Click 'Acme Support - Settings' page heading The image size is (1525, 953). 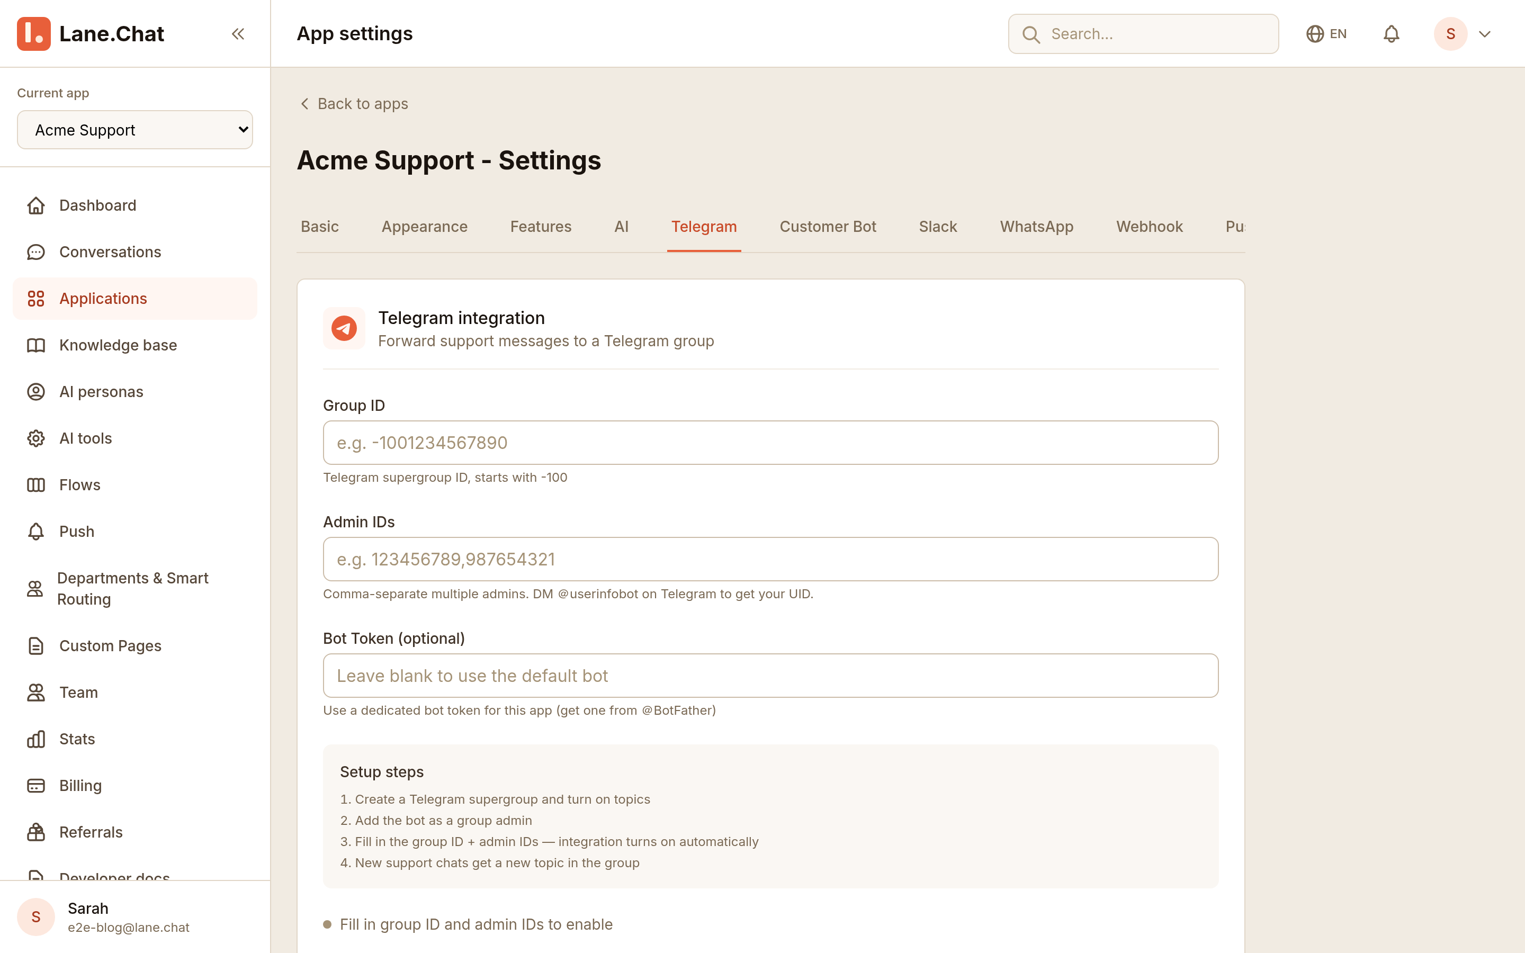pos(448,161)
